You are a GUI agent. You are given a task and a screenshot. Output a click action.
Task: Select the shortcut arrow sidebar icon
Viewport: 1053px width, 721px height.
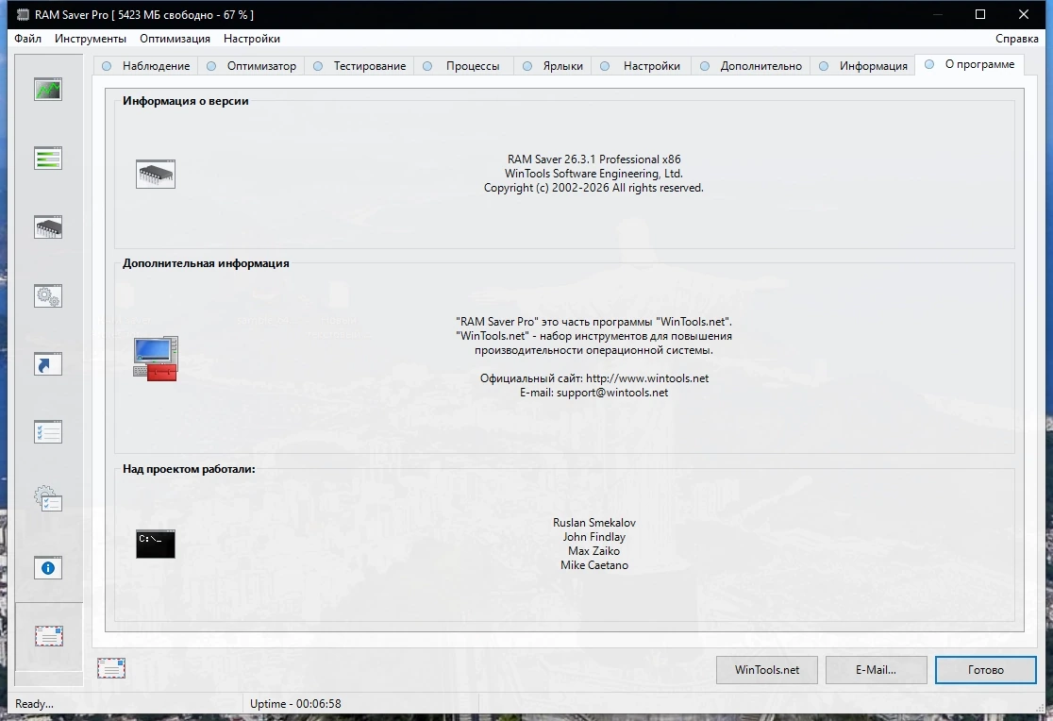48,364
